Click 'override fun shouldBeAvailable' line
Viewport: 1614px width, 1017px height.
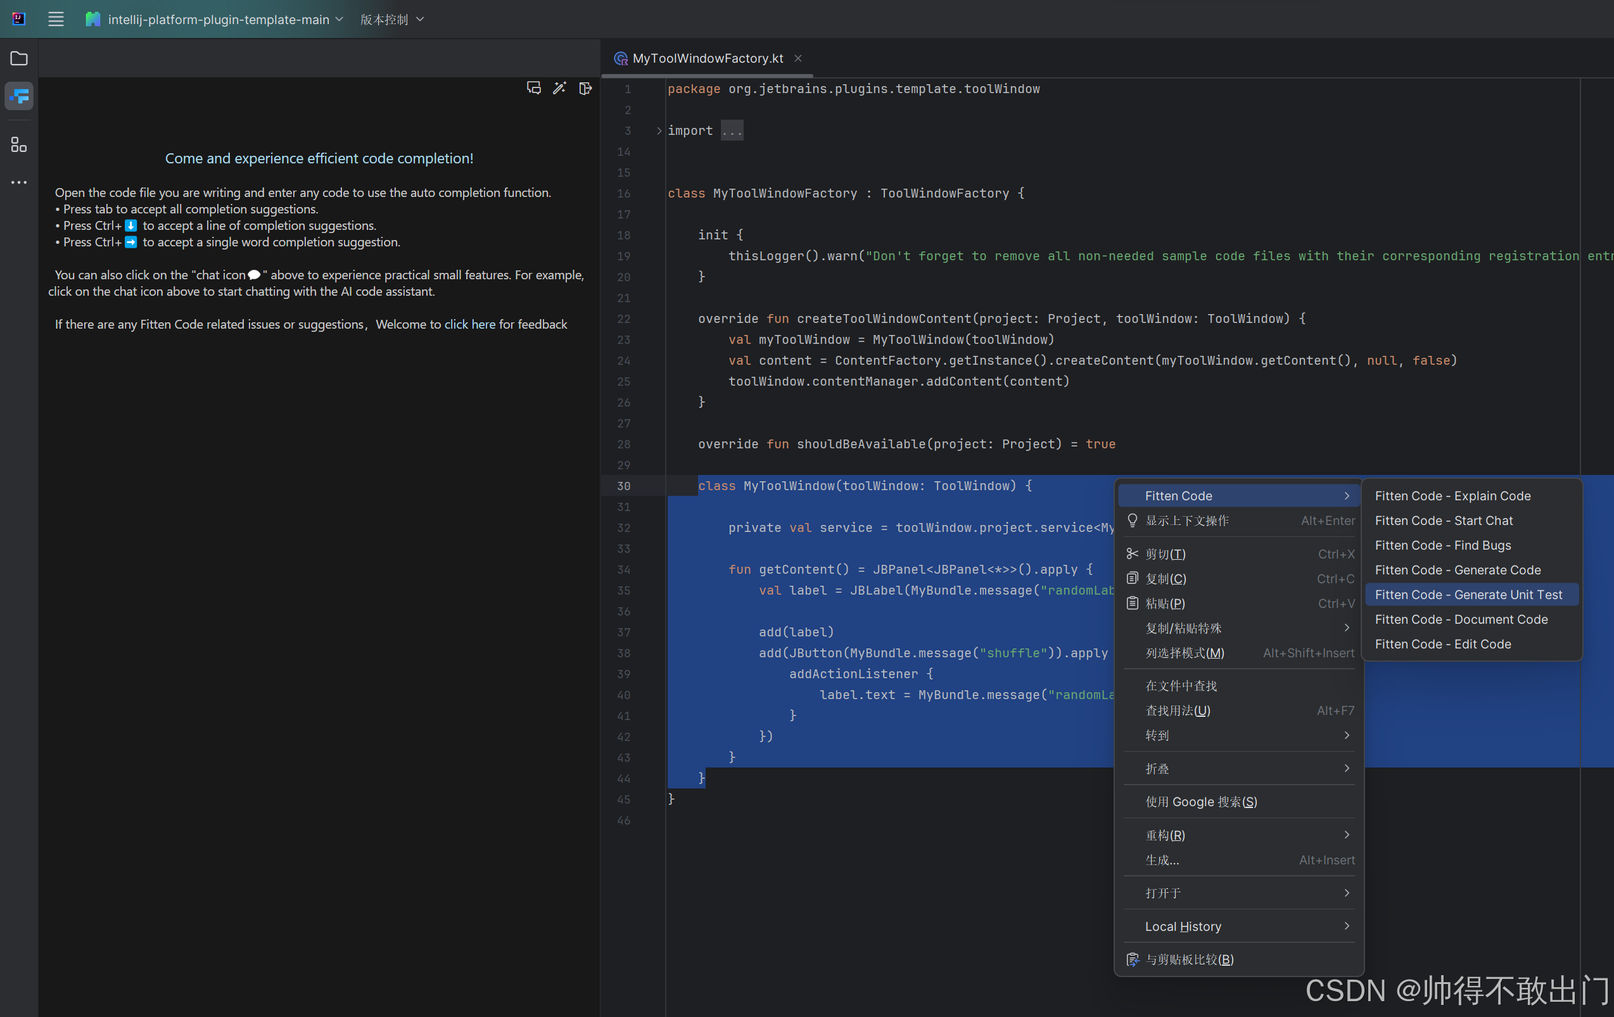907,444
